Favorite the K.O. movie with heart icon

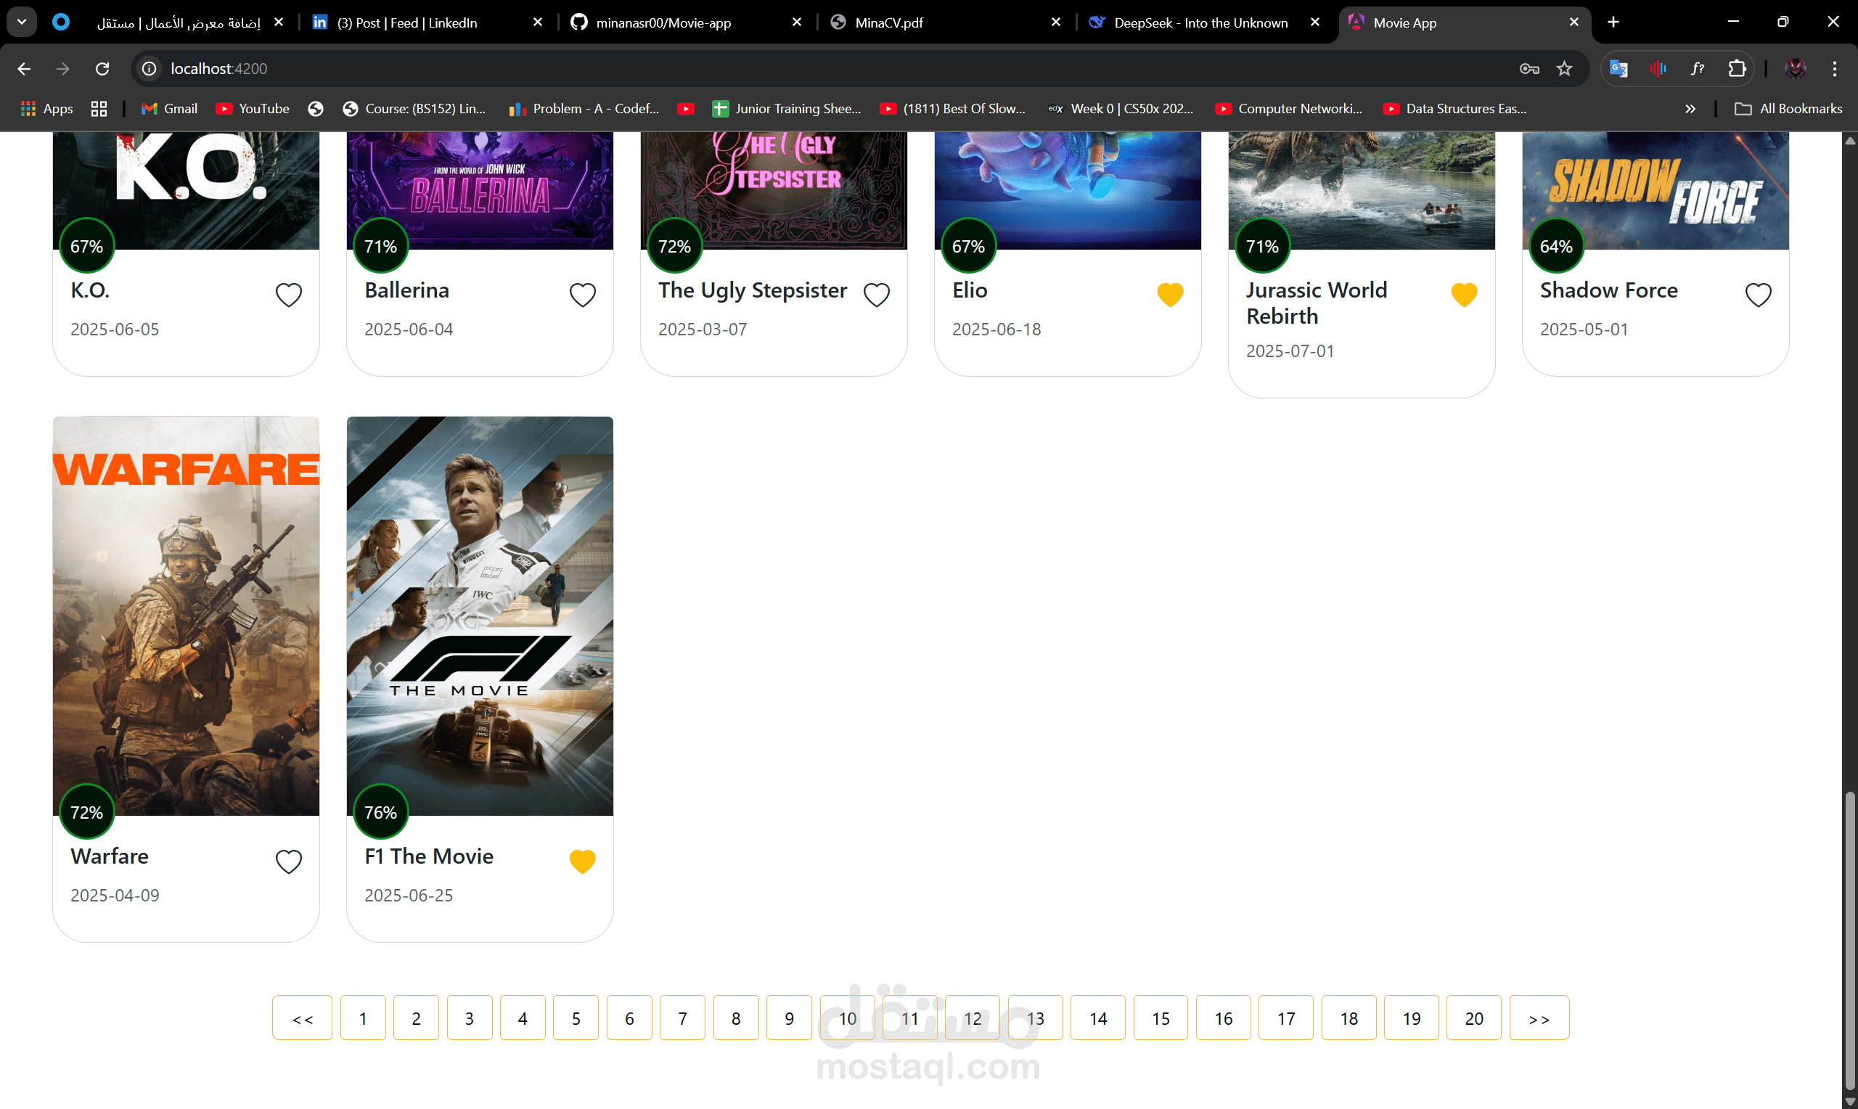(288, 295)
